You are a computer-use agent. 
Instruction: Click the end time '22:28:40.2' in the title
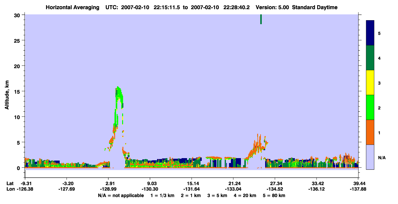click(237, 7)
